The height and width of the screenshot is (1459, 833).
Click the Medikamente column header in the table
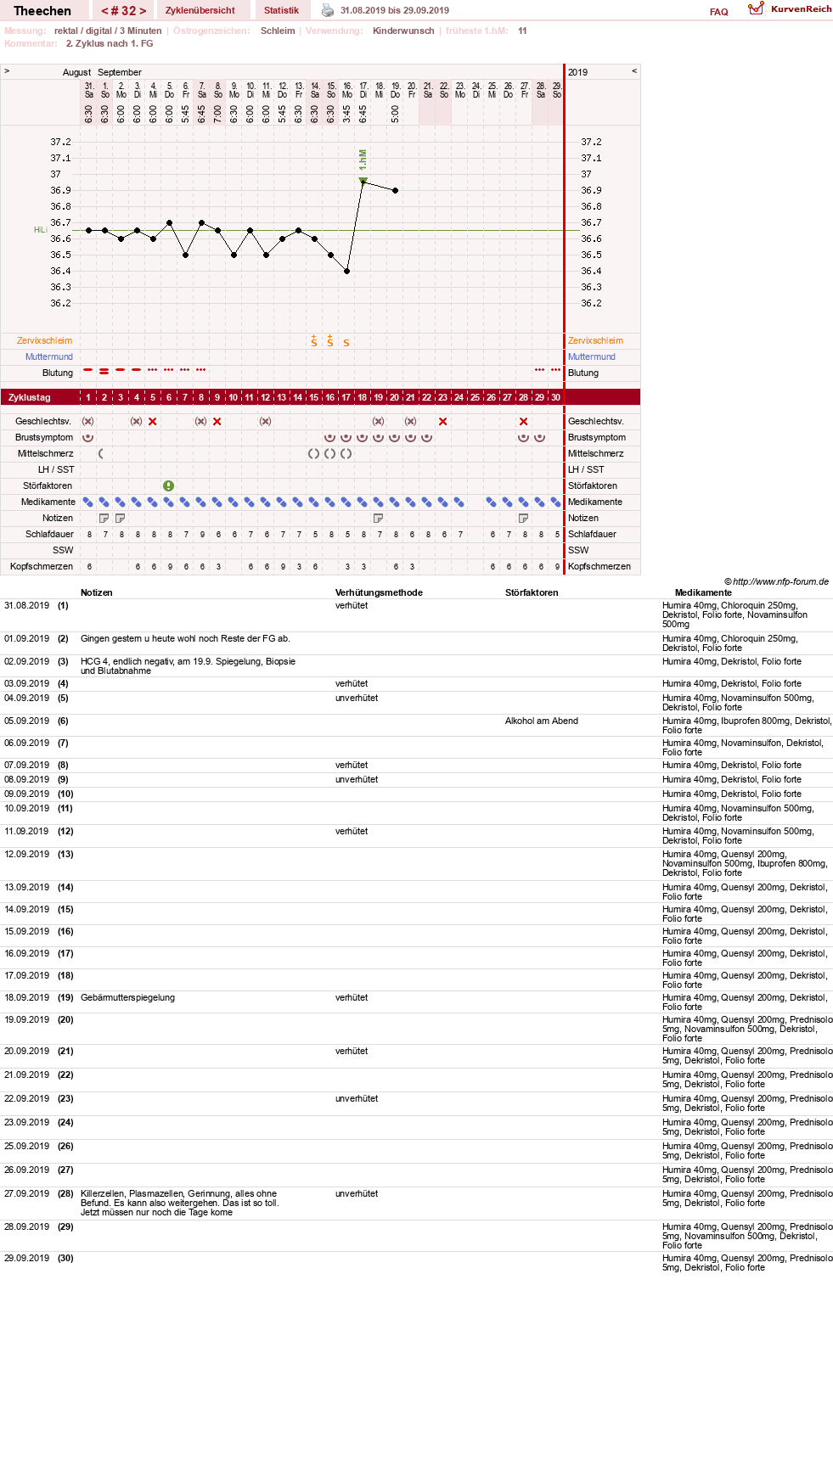point(703,592)
